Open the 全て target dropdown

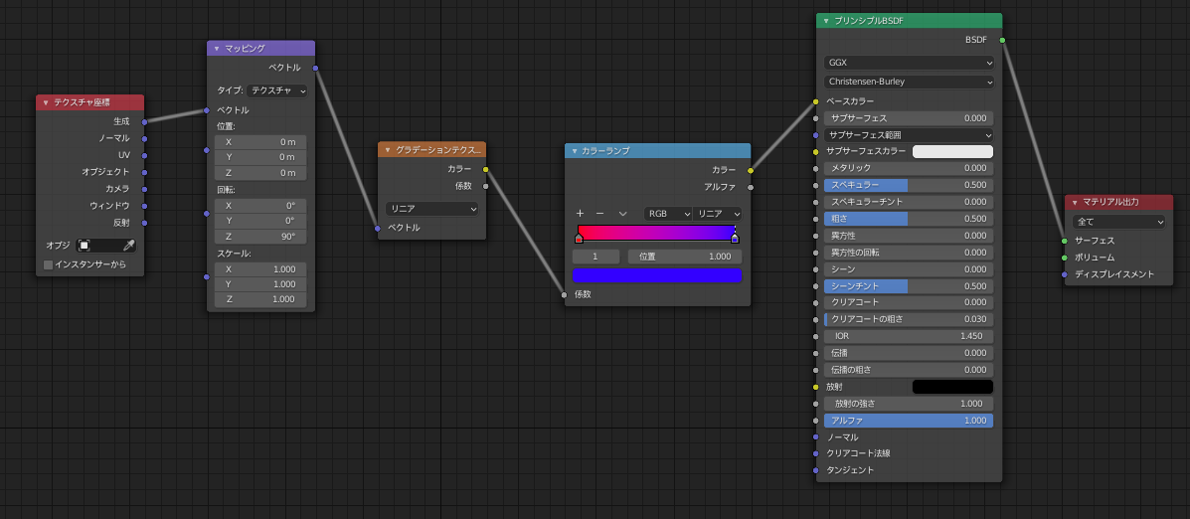tap(1119, 223)
